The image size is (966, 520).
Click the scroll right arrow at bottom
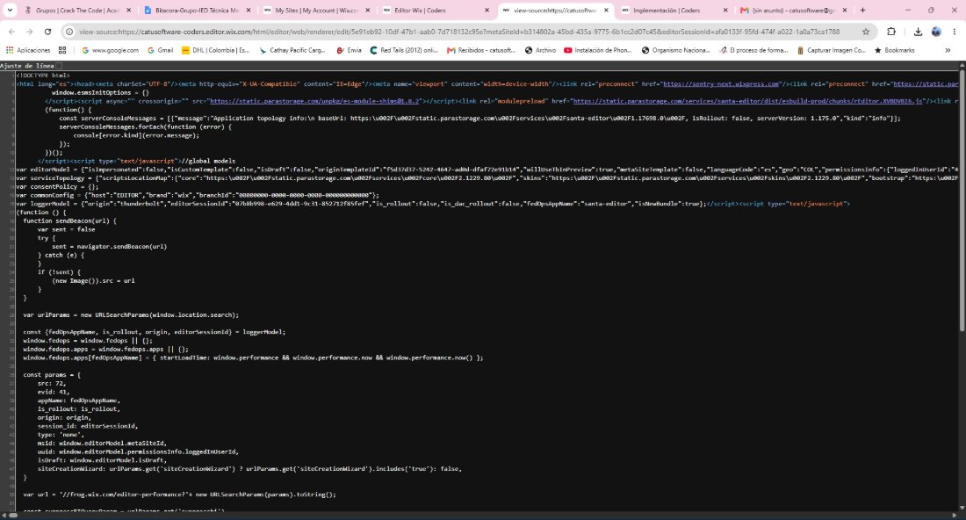point(955,516)
